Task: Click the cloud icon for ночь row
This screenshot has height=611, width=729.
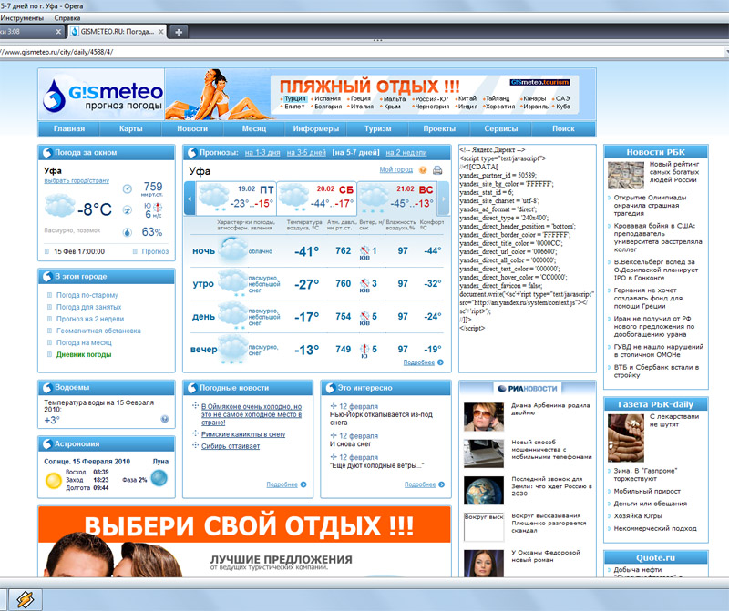Action: [x=232, y=250]
